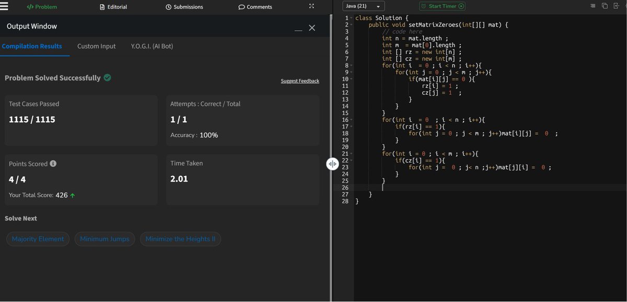Switch to the Problem tab
Screen dimensions: 627x302
point(42,7)
